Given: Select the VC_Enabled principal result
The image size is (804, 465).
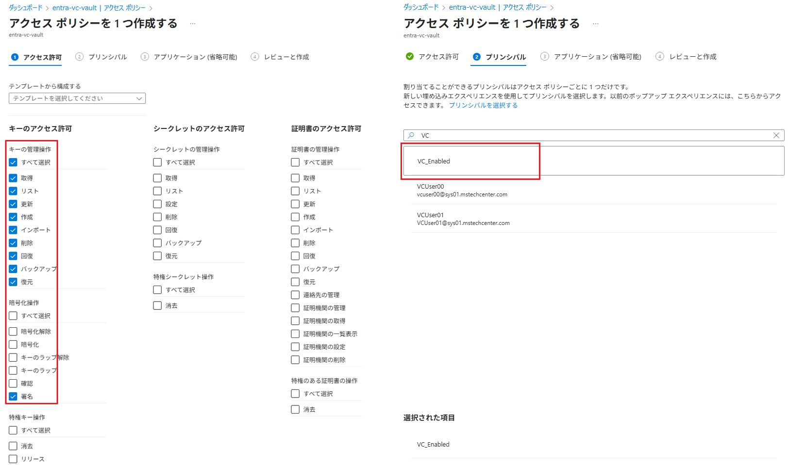Looking at the screenshot, I should [434, 161].
